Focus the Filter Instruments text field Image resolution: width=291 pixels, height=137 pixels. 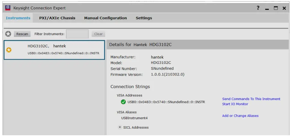(77, 34)
